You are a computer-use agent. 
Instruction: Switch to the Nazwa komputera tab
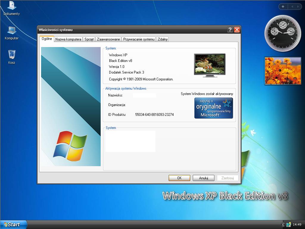coord(68,39)
